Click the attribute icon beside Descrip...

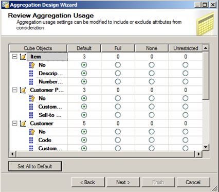(x=31, y=74)
